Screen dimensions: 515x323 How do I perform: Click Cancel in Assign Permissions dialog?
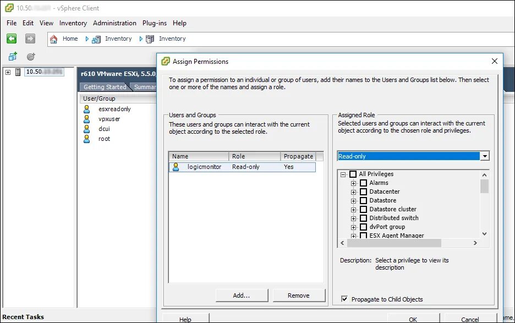tap(470, 319)
